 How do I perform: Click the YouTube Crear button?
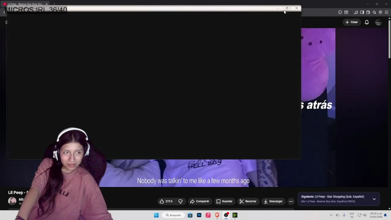pos(351,22)
